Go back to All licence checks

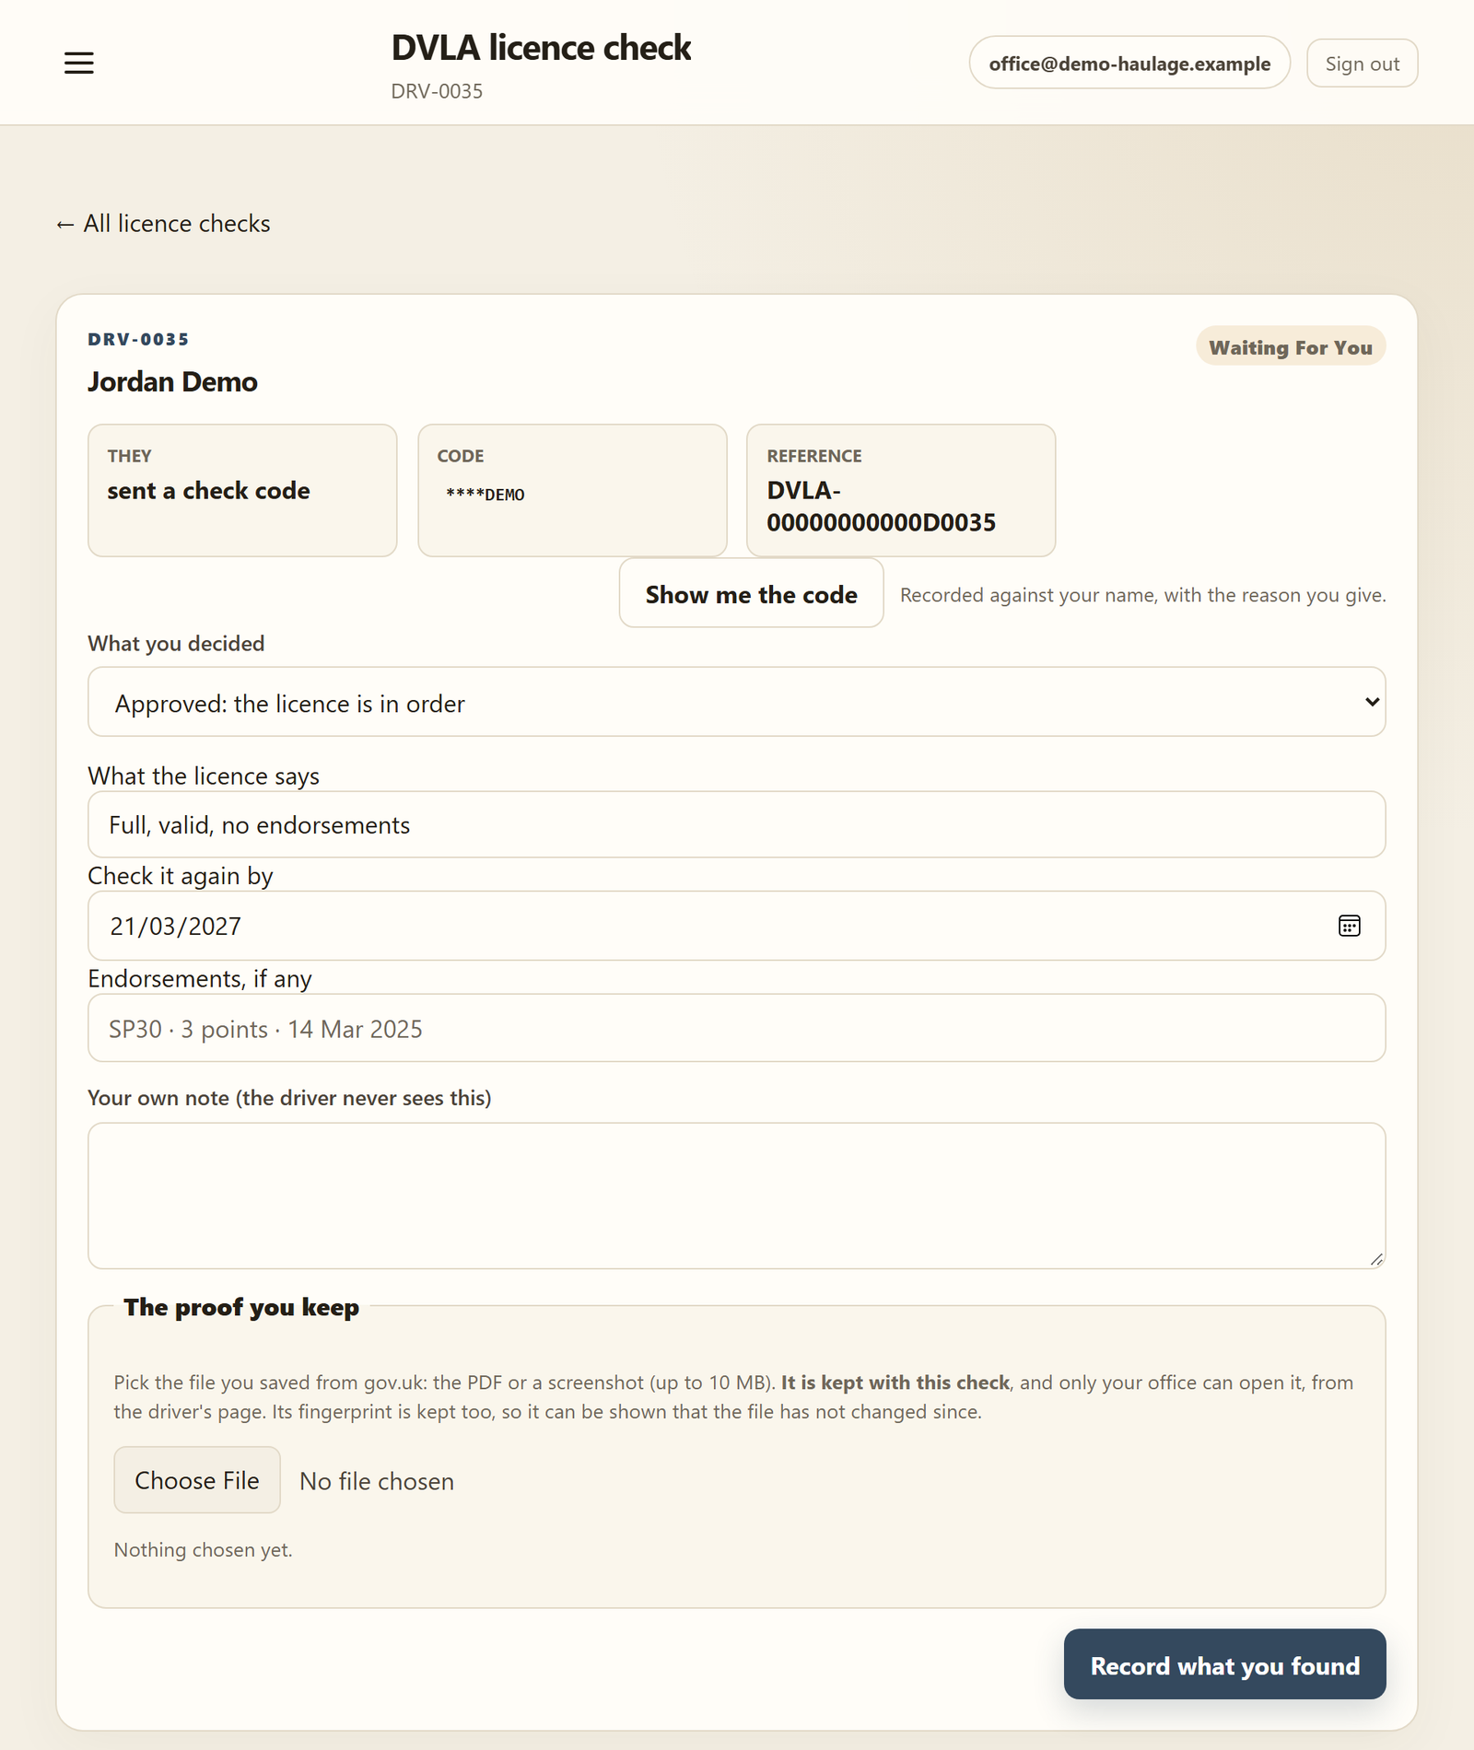tap(163, 224)
